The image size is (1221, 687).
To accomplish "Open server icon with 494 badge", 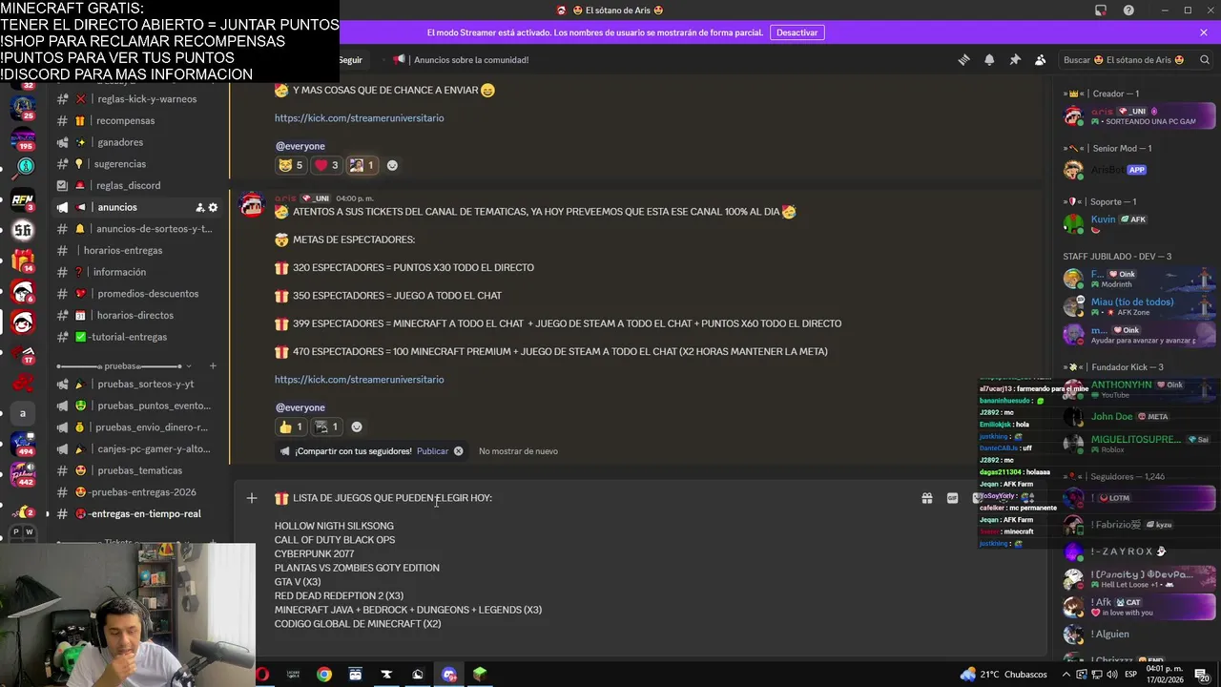I will pos(23,444).
